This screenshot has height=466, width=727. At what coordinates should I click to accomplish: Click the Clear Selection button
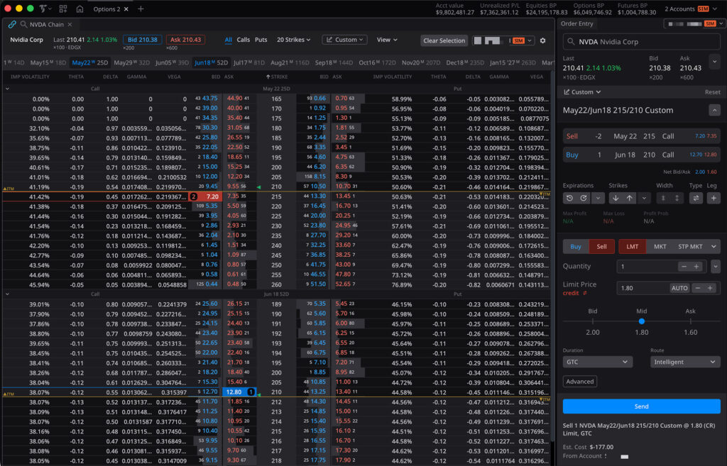coord(444,40)
